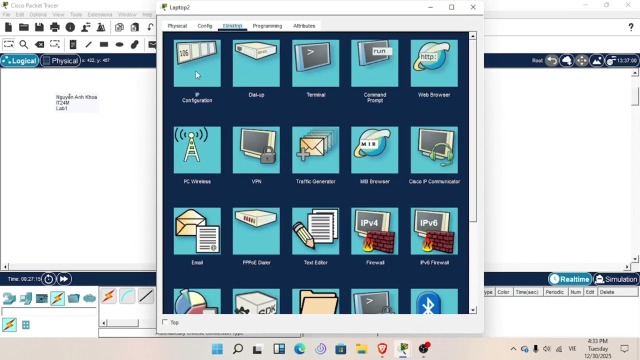Select the End Devices category
This screenshot has height=360, width=640.
(25, 298)
